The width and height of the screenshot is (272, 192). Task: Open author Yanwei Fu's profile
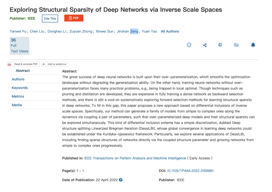tap(18, 31)
